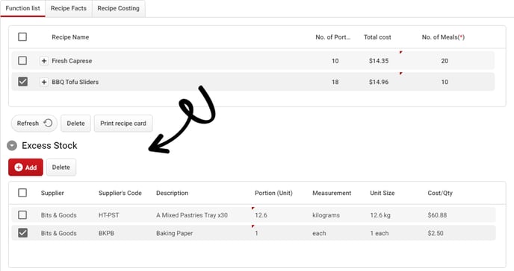
Task: Click the $14.96 total cost cell
Action: click(379, 82)
